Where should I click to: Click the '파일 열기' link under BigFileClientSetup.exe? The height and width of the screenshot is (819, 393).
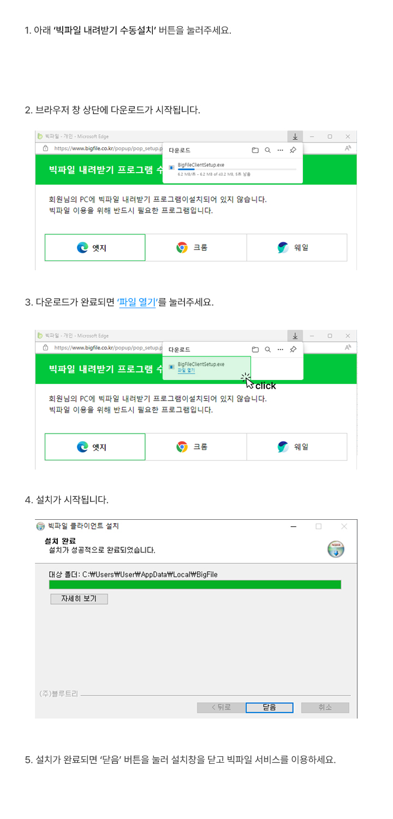(x=186, y=370)
